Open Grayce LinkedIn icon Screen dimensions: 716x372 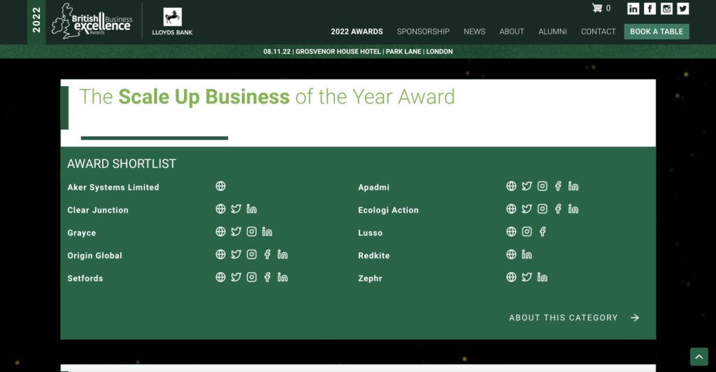[267, 232]
